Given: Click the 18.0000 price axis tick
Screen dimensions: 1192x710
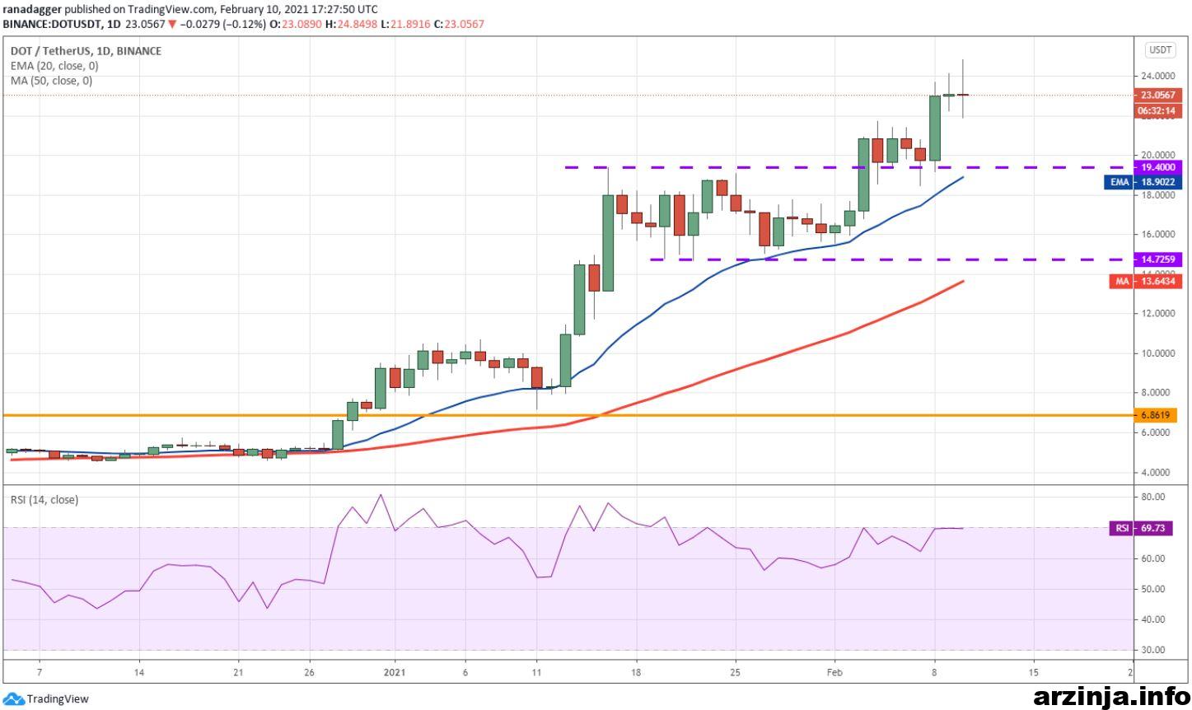Looking at the screenshot, I should [1157, 195].
